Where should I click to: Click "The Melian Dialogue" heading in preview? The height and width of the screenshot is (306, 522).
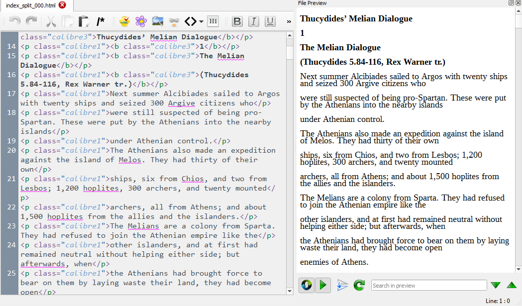click(340, 48)
